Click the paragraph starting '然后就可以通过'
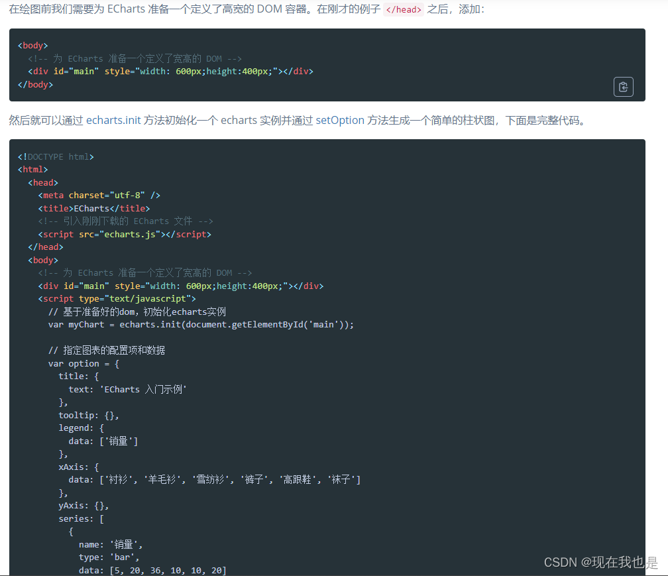The width and height of the screenshot is (668, 576). 299,121
